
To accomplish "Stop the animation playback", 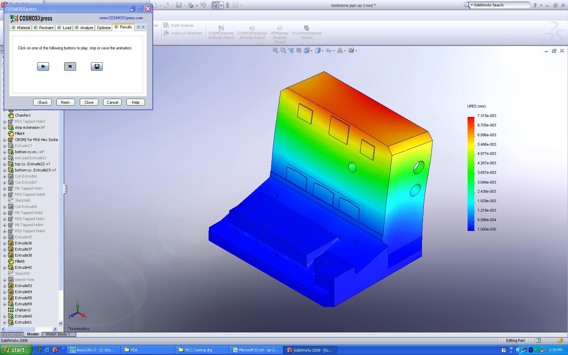I will (70, 66).
